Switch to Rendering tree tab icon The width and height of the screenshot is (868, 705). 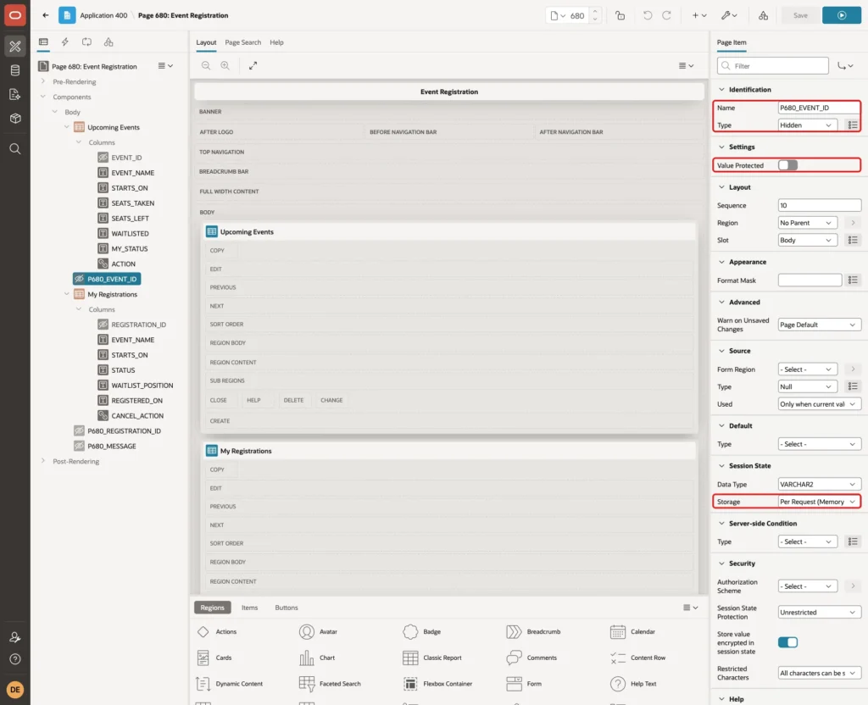click(43, 42)
